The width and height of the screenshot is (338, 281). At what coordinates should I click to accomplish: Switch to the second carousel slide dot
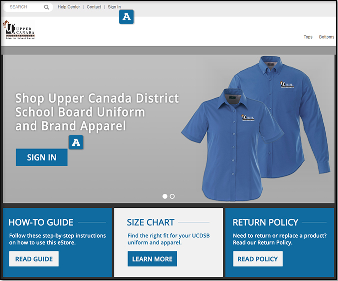point(172,196)
